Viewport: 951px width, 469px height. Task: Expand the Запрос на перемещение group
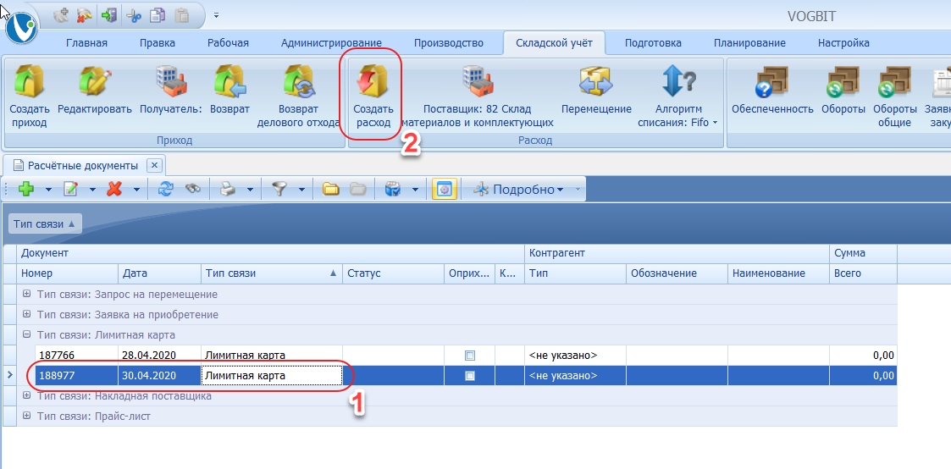(27, 295)
